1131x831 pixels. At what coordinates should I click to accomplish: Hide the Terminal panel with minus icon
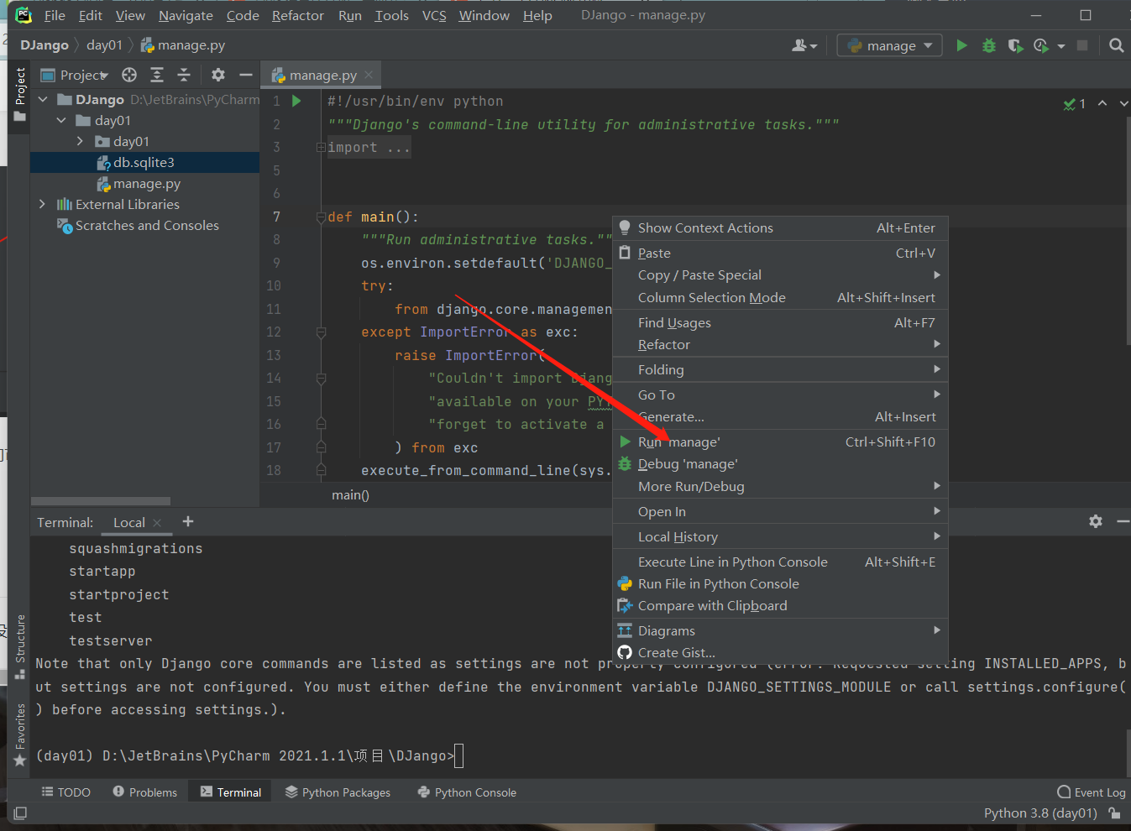[x=1123, y=521]
